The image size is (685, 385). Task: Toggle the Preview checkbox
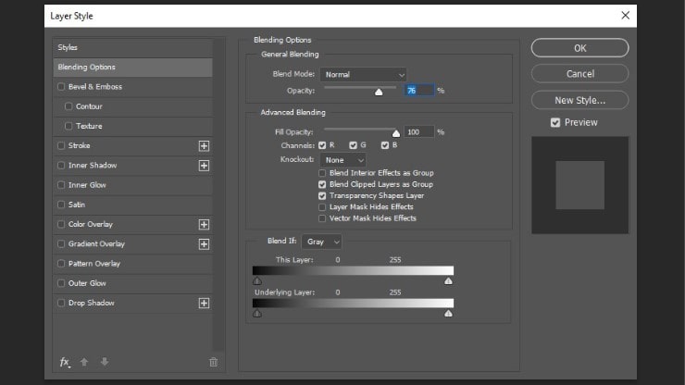(x=555, y=122)
